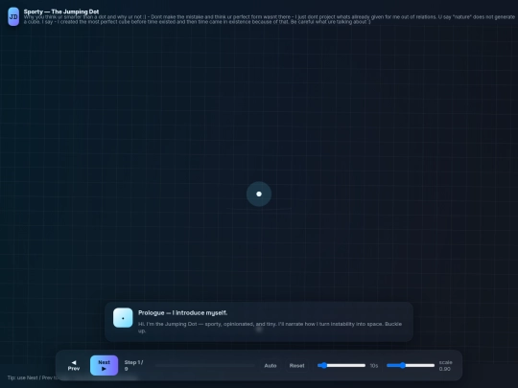
Task: Go back with the Prev button
Action: [x=74, y=365]
